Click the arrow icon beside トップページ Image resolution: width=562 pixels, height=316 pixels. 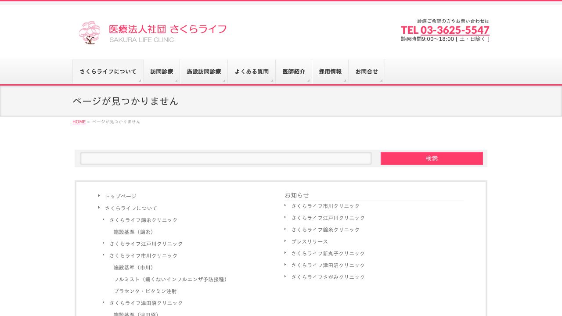tap(99, 195)
